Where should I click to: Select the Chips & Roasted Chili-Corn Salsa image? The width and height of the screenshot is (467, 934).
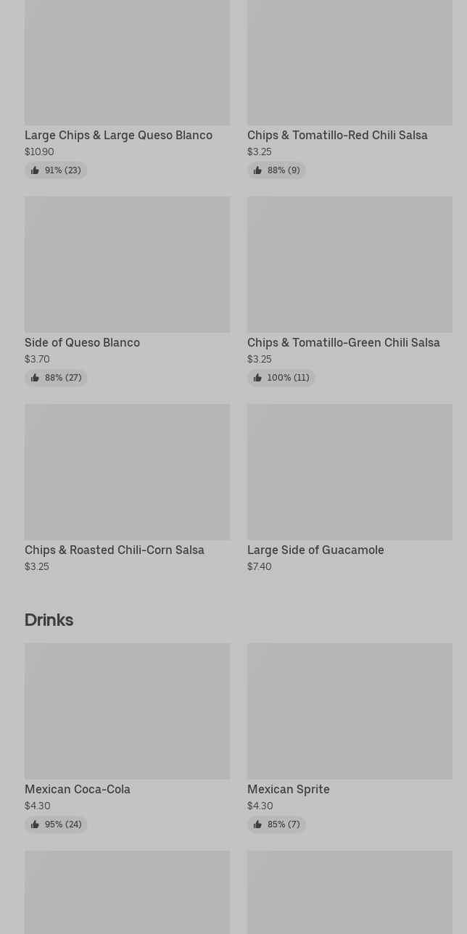127,472
